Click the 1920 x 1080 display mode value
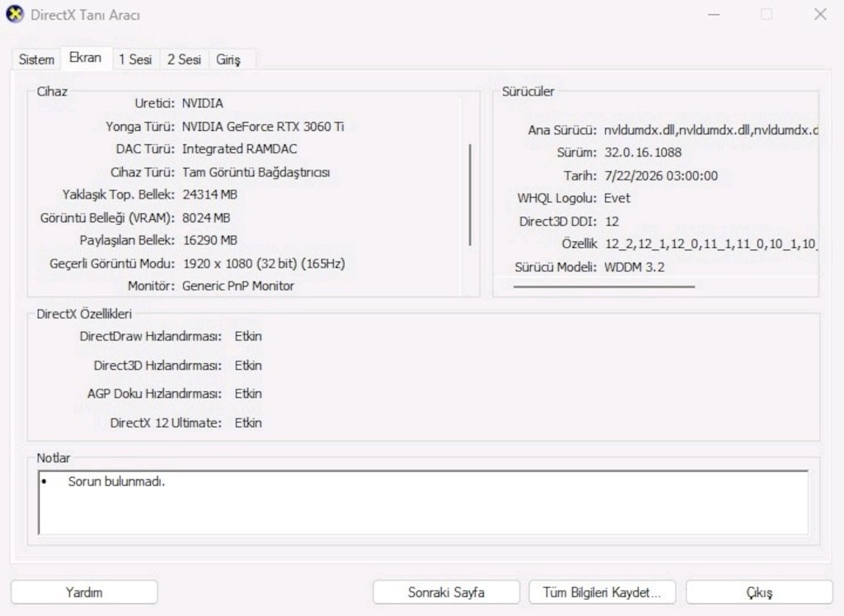 click(265, 264)
